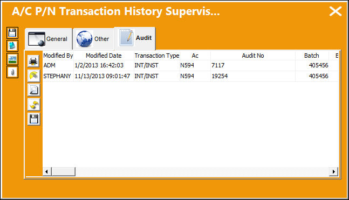Sort by Ac column header
This screenshot has height=200, width=349.
(x=195, y=56)
